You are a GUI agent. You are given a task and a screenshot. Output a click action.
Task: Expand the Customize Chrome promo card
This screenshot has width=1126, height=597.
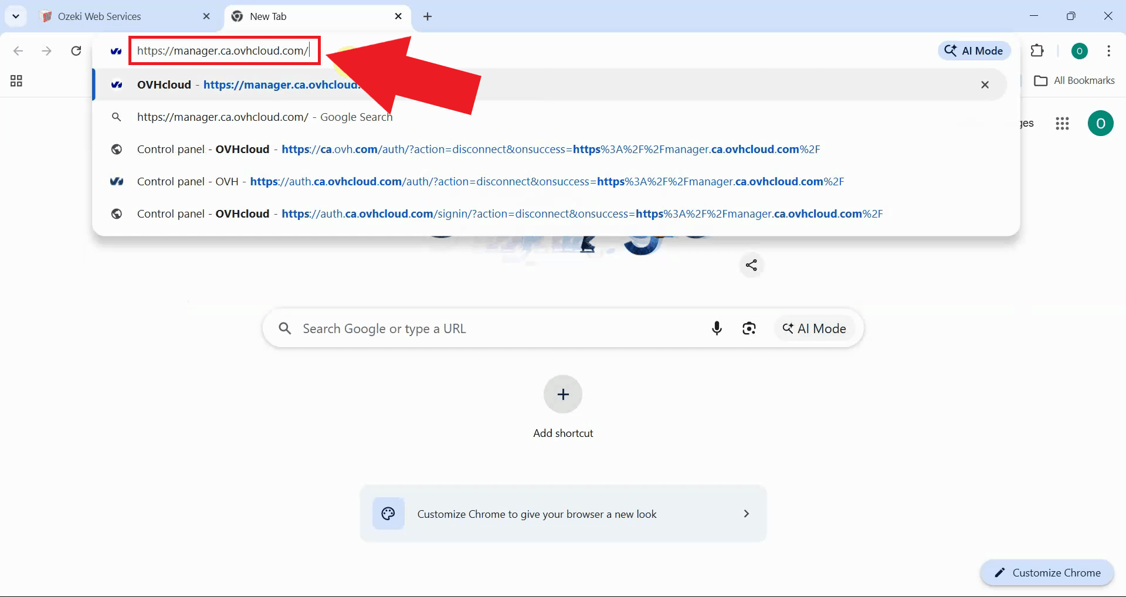point(746,513)
